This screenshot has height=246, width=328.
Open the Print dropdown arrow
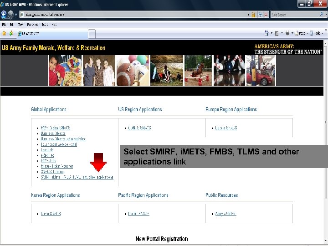pyautogui.click(x=292, y=33)
